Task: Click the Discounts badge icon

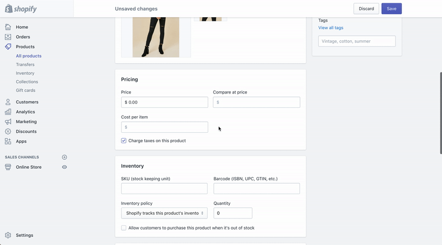Action: [x=8, y=132]
